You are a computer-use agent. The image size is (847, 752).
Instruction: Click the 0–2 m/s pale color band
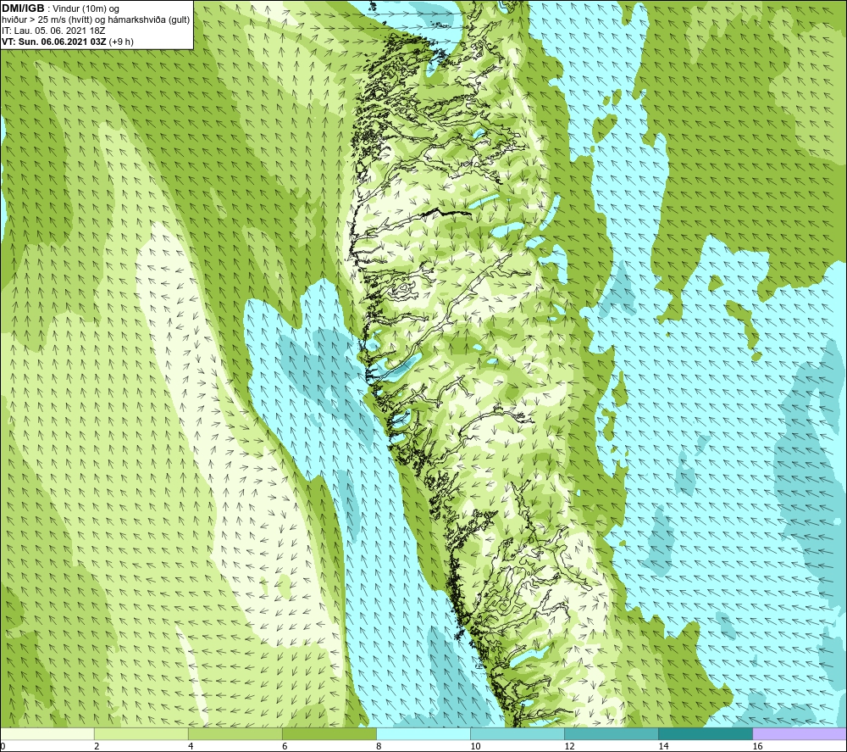click(x=47, y=733)
